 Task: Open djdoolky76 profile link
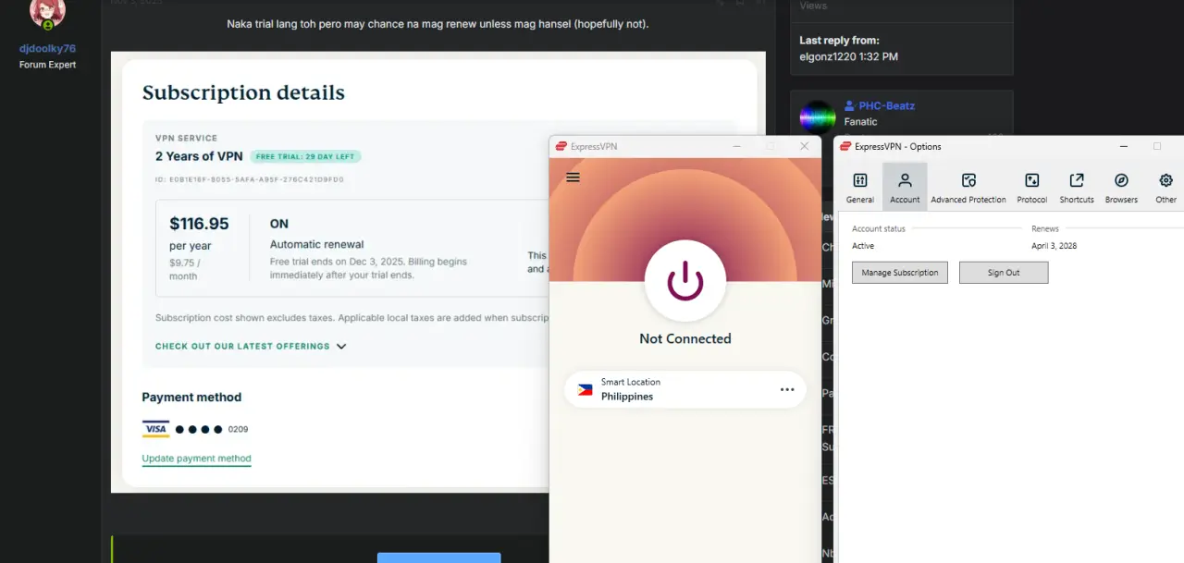click(48, 48)
